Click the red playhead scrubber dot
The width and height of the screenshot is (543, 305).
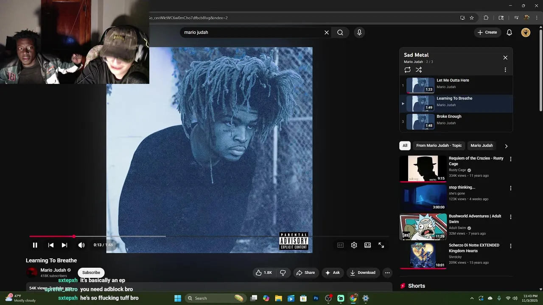pos(74,236)
